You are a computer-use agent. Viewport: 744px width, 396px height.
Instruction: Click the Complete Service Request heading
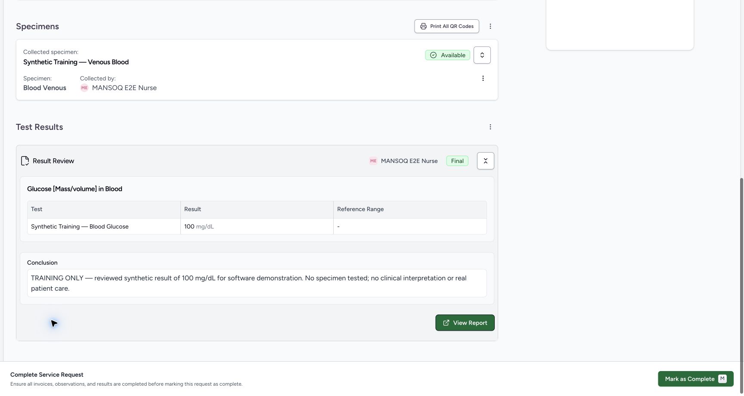pyautogui.click(x=47, y=375)
